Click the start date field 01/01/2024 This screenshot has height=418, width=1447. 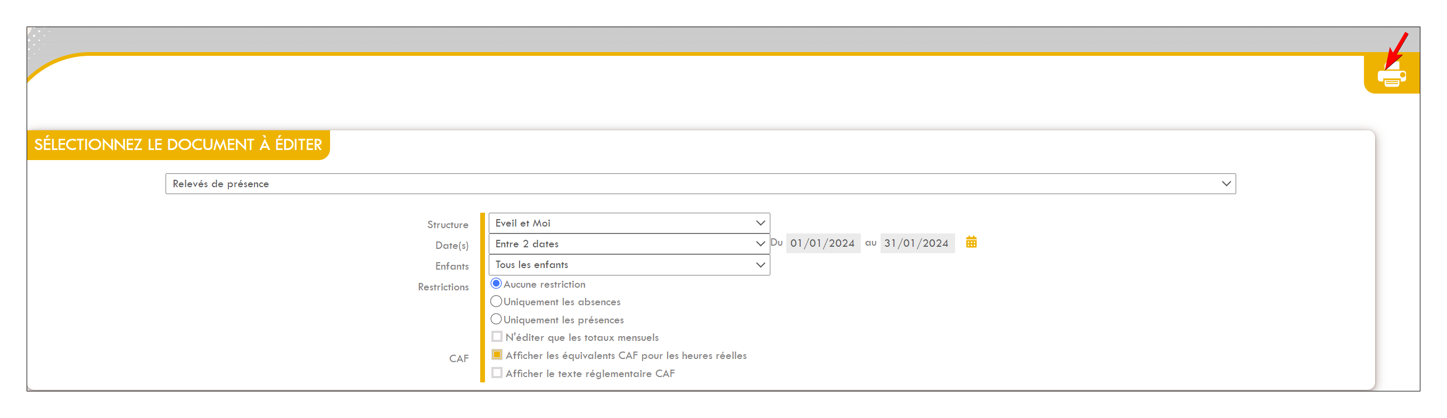(823, 243)
